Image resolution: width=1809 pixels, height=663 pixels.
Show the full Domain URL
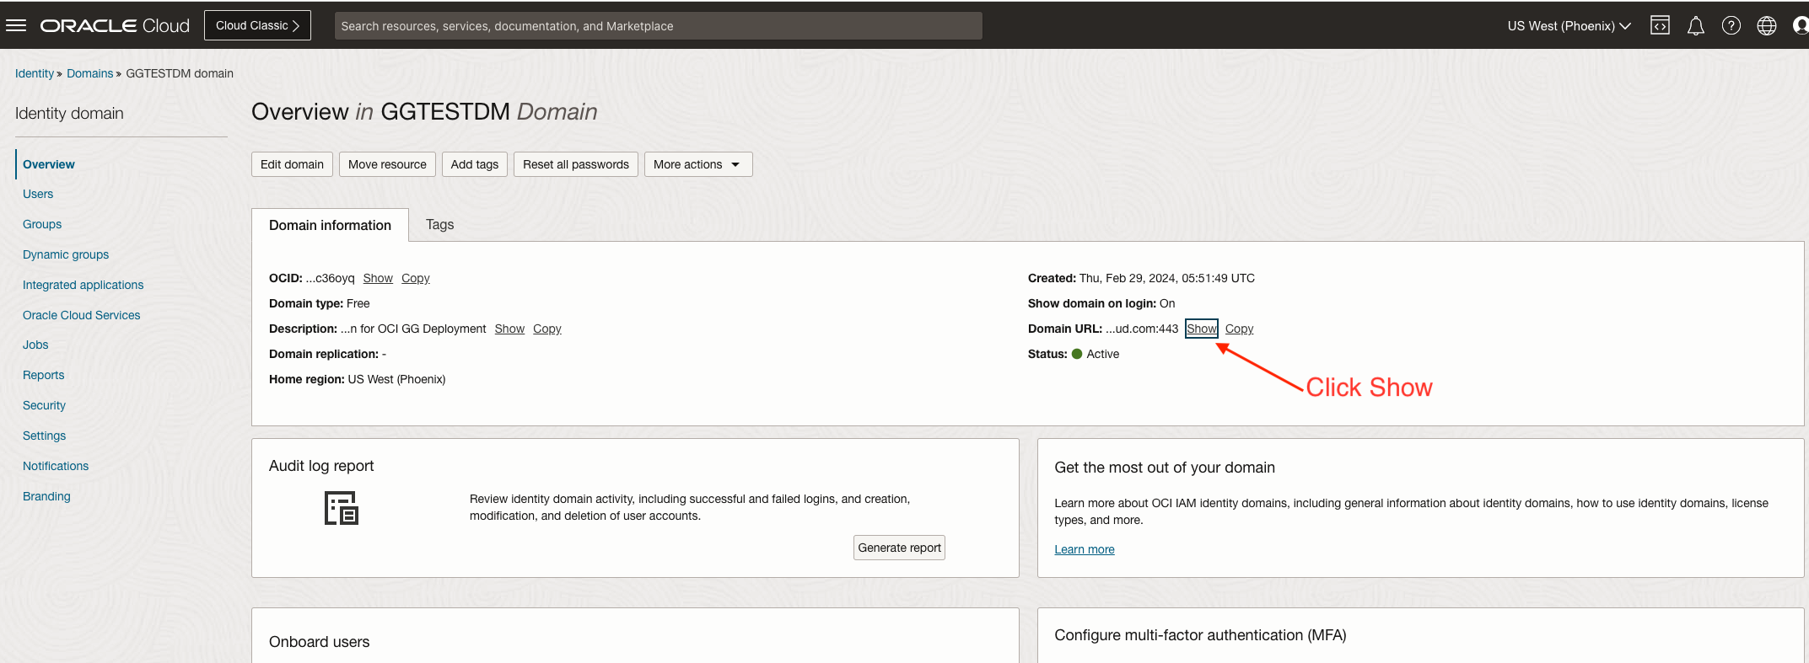coord(1202,329)
